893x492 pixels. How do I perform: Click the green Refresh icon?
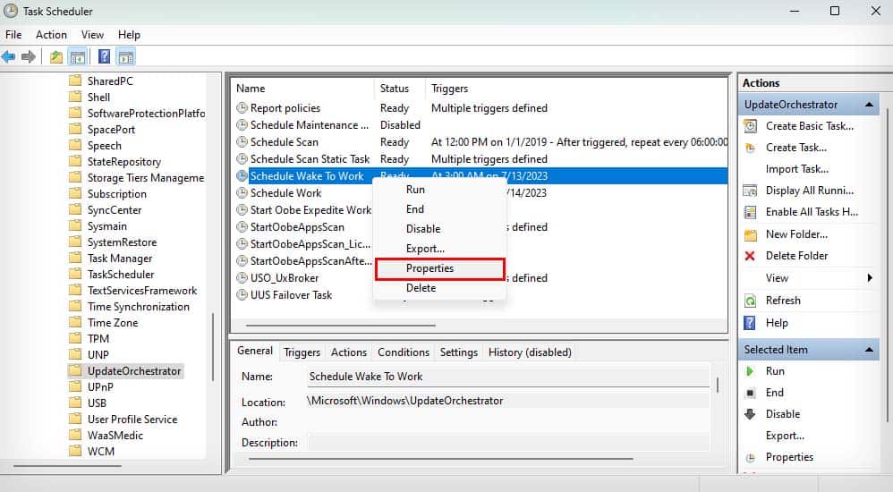coord(751,300)
